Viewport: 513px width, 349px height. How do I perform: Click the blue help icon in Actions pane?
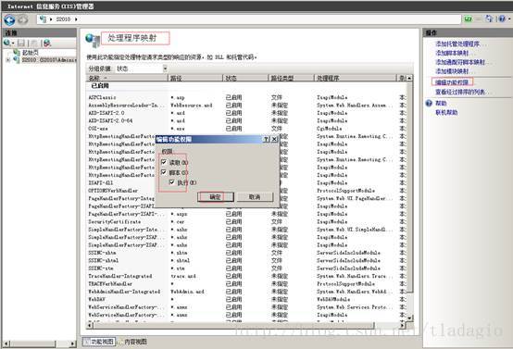pos(429,104)
